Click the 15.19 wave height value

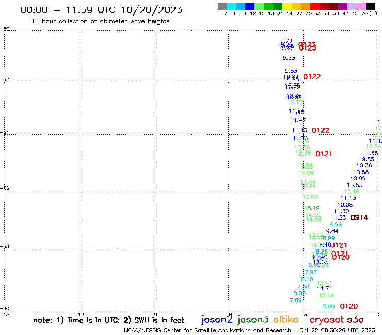(312, 208)
